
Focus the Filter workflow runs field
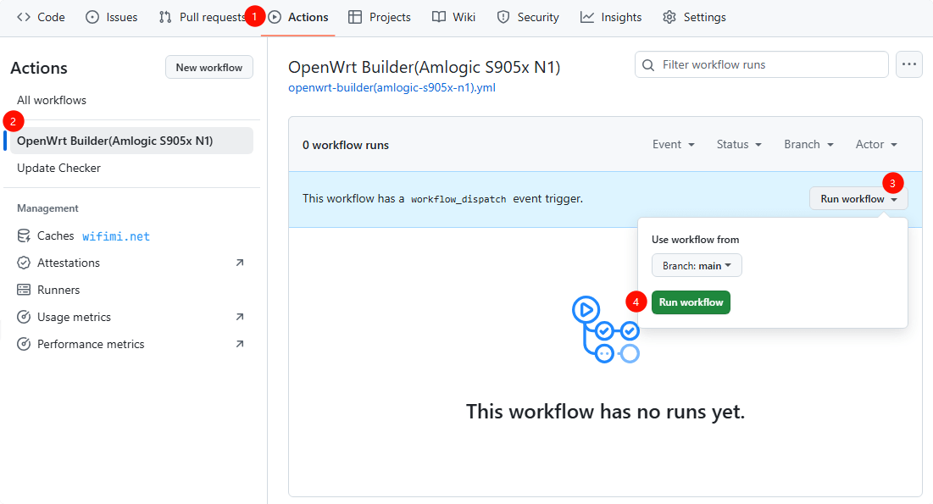[x=762, y=64]
